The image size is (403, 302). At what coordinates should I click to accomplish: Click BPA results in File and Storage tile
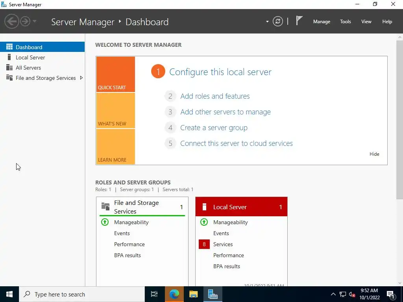coord(128,255)
